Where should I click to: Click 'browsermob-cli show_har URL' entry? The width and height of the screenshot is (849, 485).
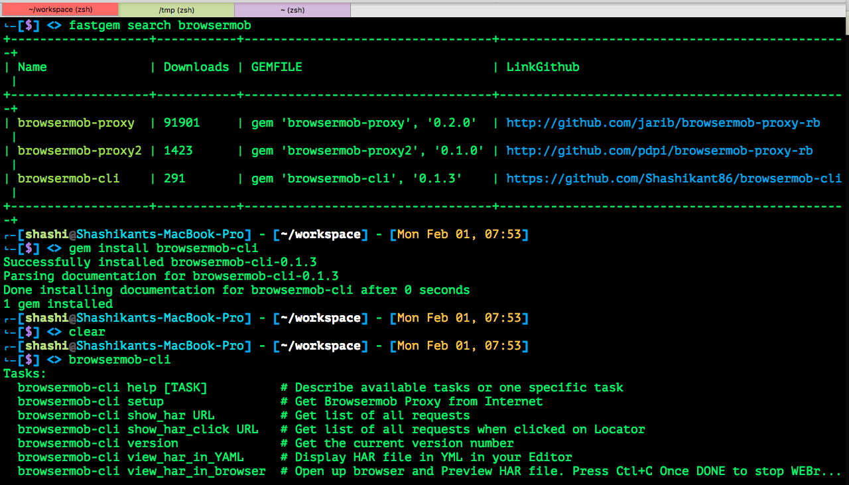click(116, 415)
